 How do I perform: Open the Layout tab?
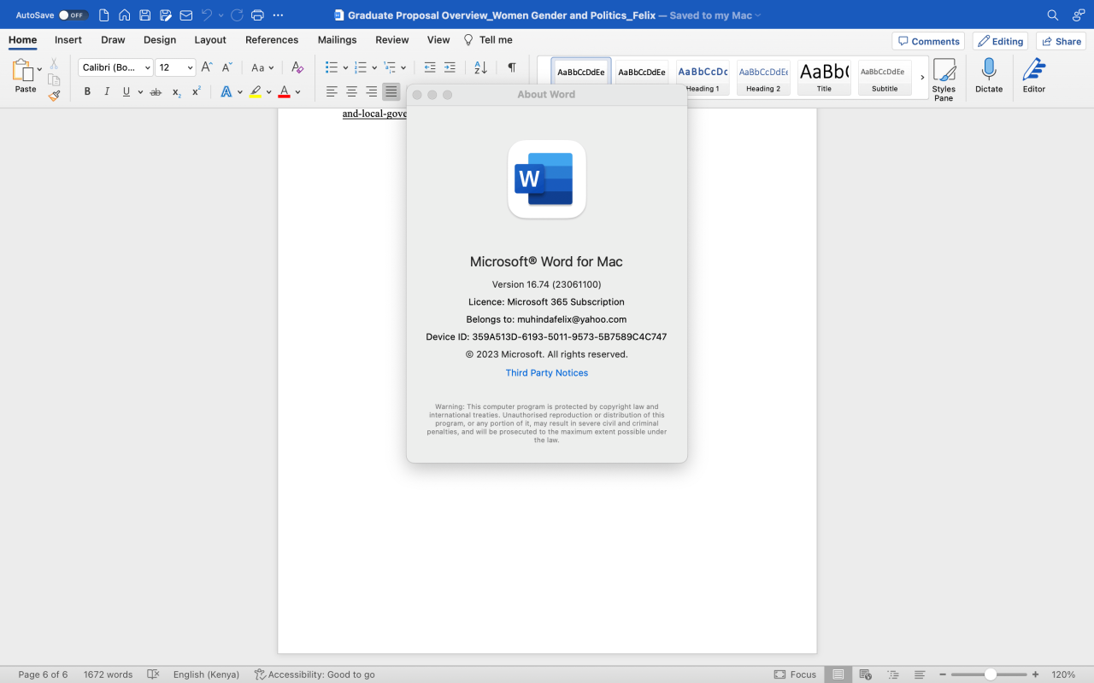click(210, 40)
